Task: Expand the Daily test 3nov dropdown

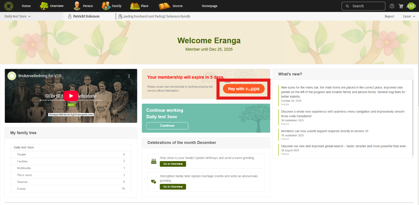Action: (x=18, y=16)
